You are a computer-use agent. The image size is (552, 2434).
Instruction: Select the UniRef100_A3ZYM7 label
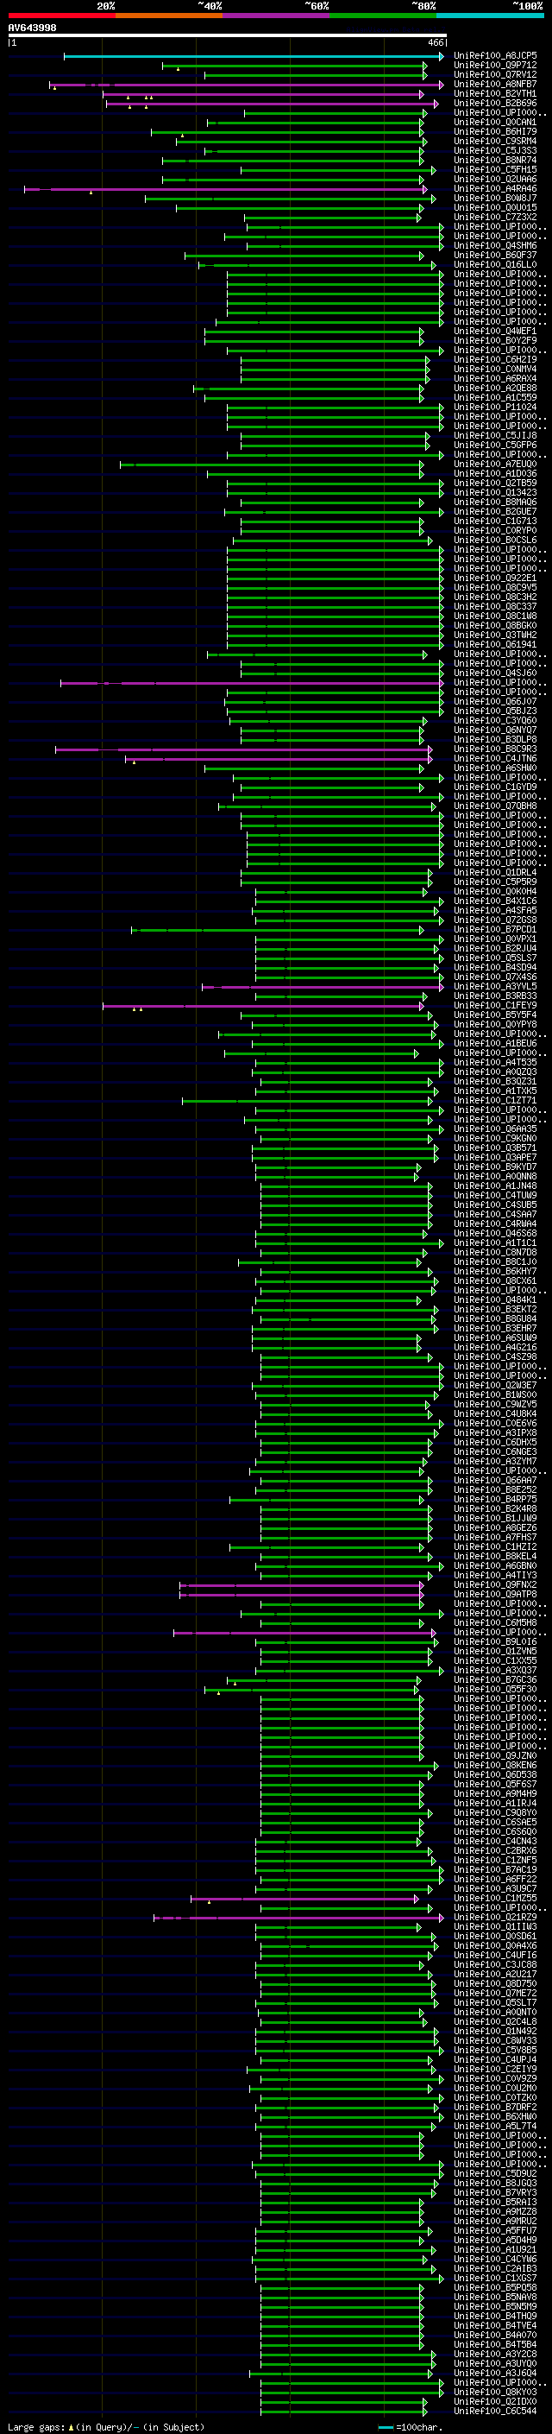495,1462
